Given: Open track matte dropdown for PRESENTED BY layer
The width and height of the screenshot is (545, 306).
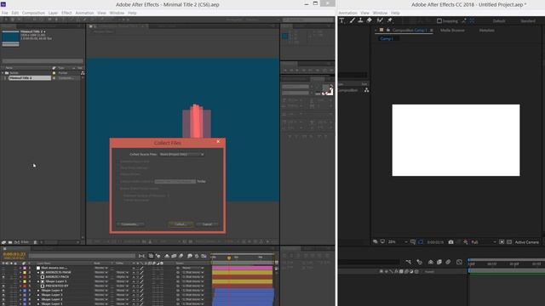Looking at the screenshot, I should click(x=122, y=286).
